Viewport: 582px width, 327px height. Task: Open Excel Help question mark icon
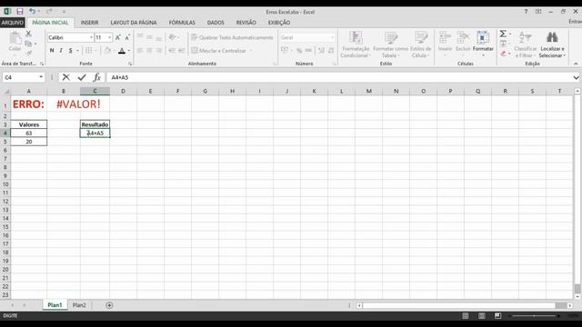point(526,12)
